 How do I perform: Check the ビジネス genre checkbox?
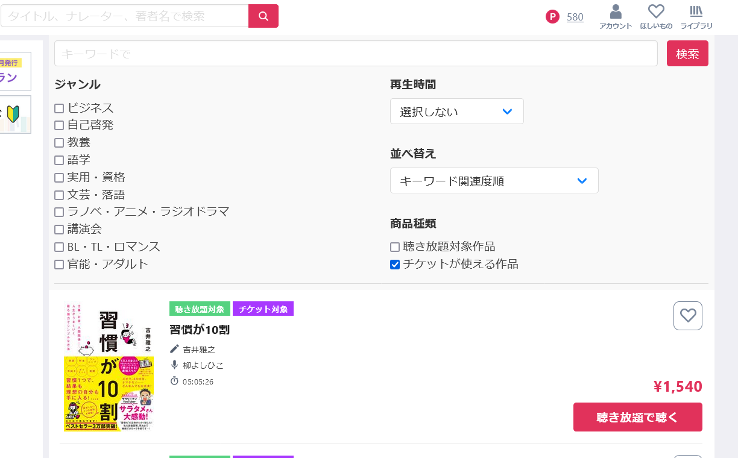[59, 108]
